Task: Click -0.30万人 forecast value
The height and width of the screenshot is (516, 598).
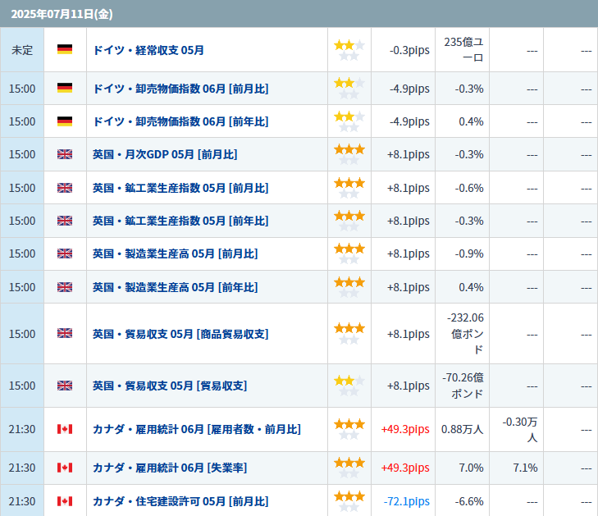Action: pyautogui.click(x=520, y=429)
